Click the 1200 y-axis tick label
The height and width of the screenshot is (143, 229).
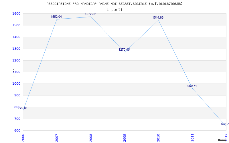pyautogui.click(x=17, y=60)
